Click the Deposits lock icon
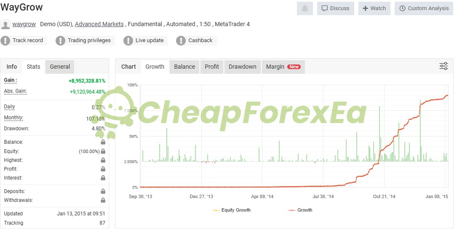 click(x=103, y=191)
